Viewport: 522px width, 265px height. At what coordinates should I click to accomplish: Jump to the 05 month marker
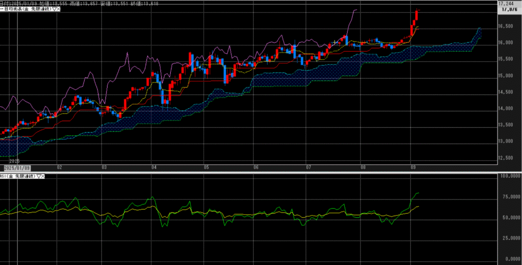[206, 167]
